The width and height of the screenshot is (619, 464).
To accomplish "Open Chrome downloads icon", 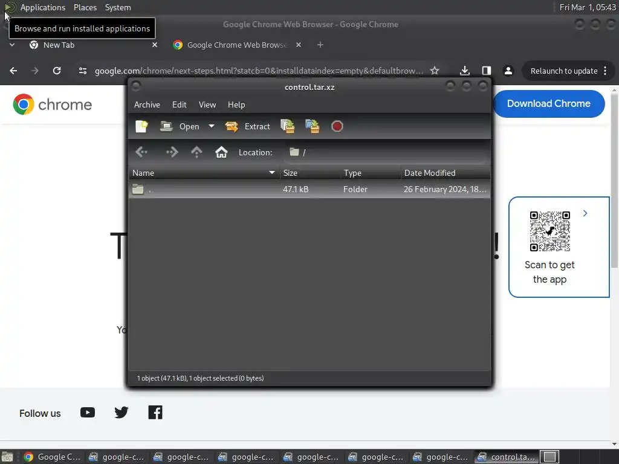I will click(x=465, y=71).
